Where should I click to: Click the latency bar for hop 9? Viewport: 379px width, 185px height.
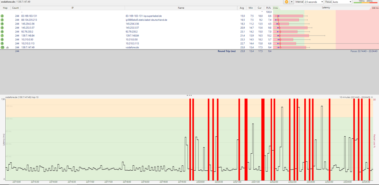click(285, 43)
